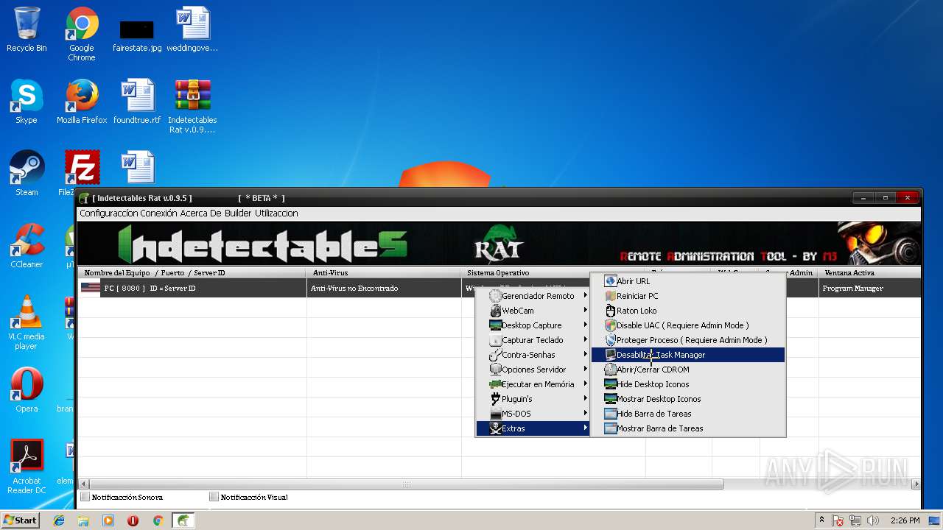
Task: Open Internet Explorer from the taskbar
Action: 59,520
